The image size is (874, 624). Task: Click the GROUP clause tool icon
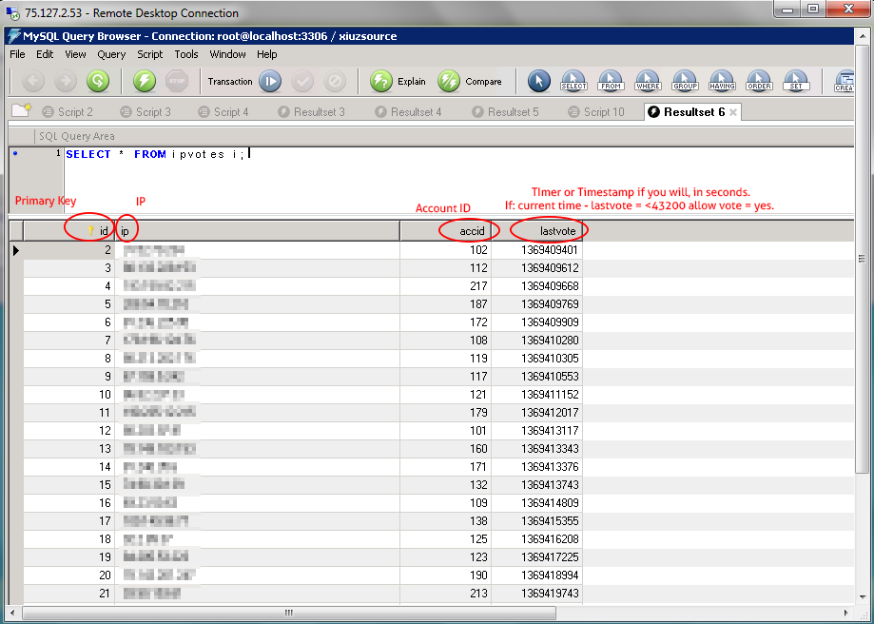click(685, 82)
